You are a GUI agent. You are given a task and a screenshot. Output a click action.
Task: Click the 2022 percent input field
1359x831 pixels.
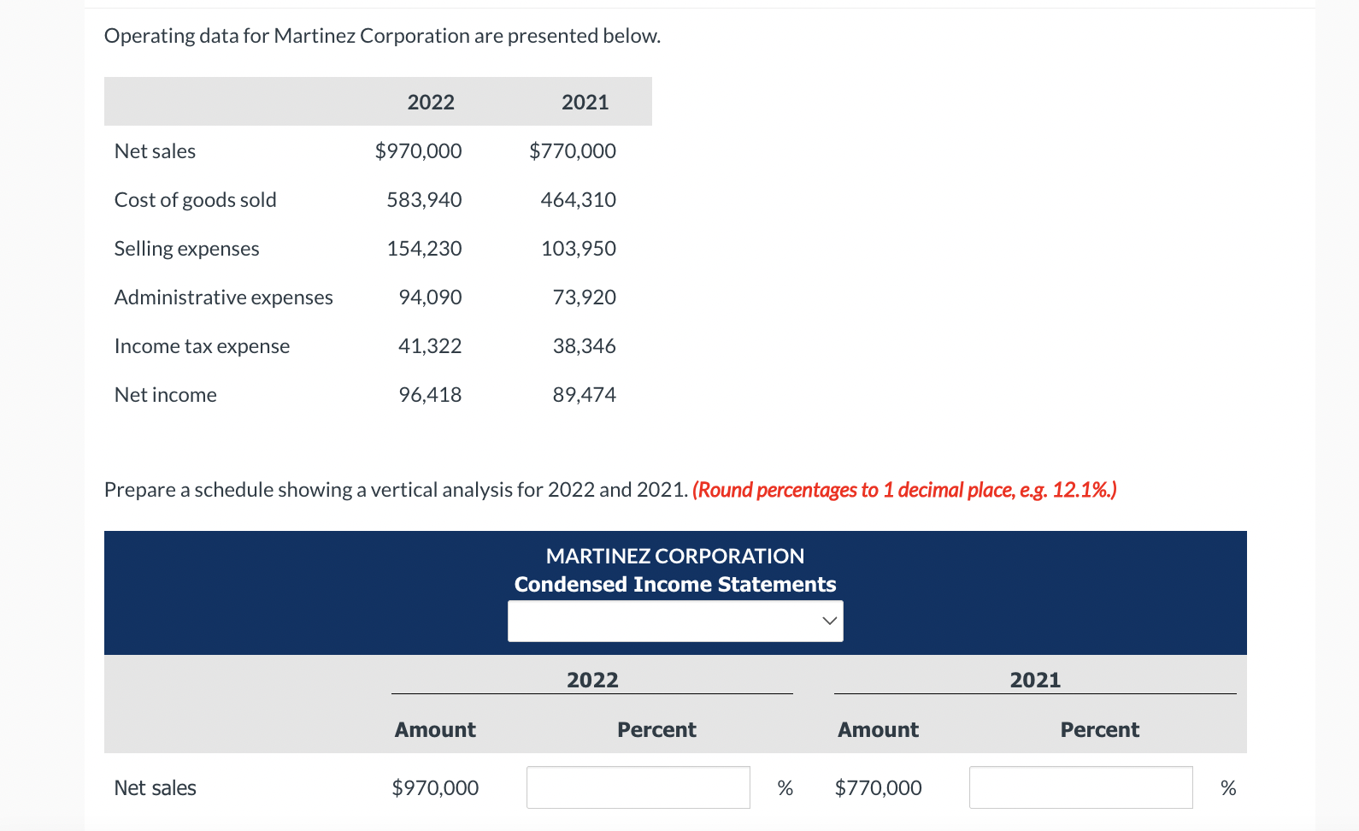coord(638,787)
